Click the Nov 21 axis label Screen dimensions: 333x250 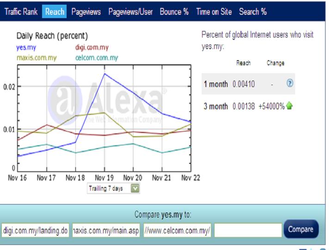pyautogui.click(x=161, y=178)
